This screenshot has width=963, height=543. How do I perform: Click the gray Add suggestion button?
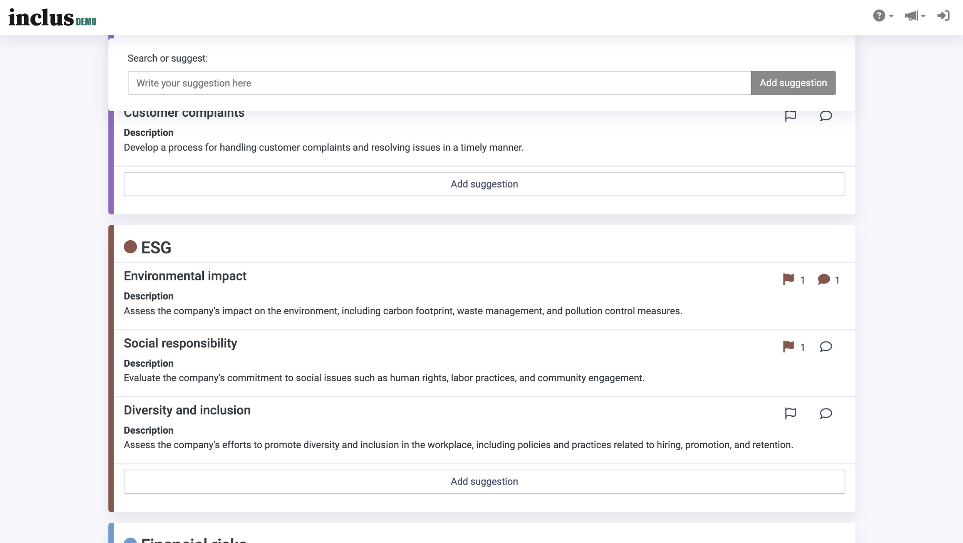793,83
